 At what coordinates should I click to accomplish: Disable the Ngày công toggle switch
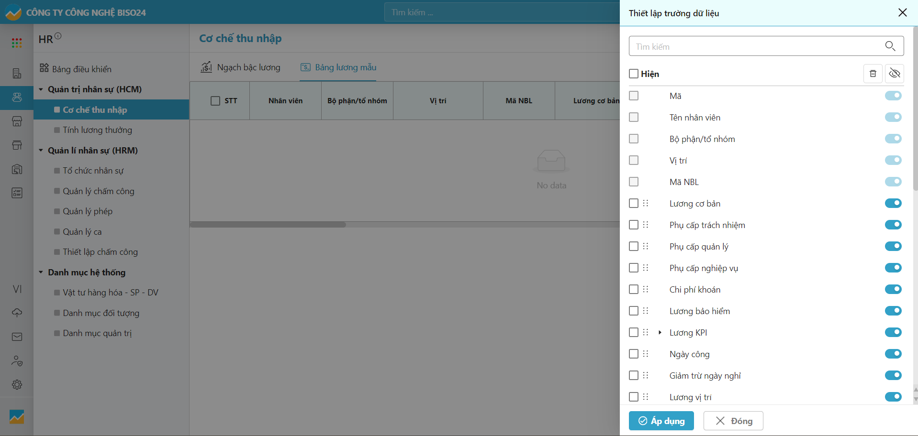893,354
